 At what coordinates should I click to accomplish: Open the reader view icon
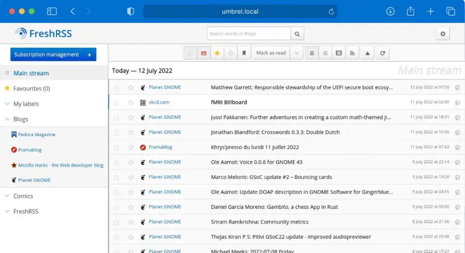point(339,53)
